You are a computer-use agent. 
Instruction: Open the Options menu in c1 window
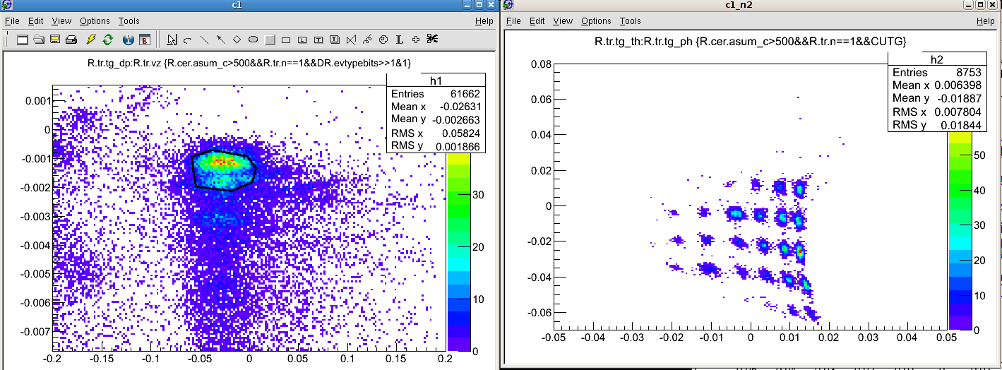point(95,21)
